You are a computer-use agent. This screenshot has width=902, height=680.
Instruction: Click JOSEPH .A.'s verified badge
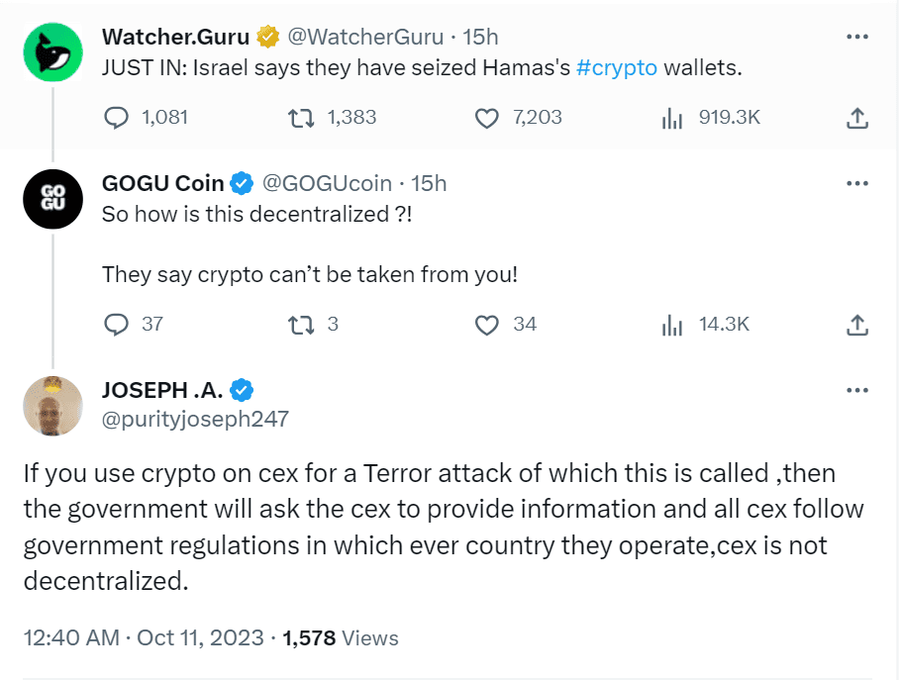(x=244, y=390)
